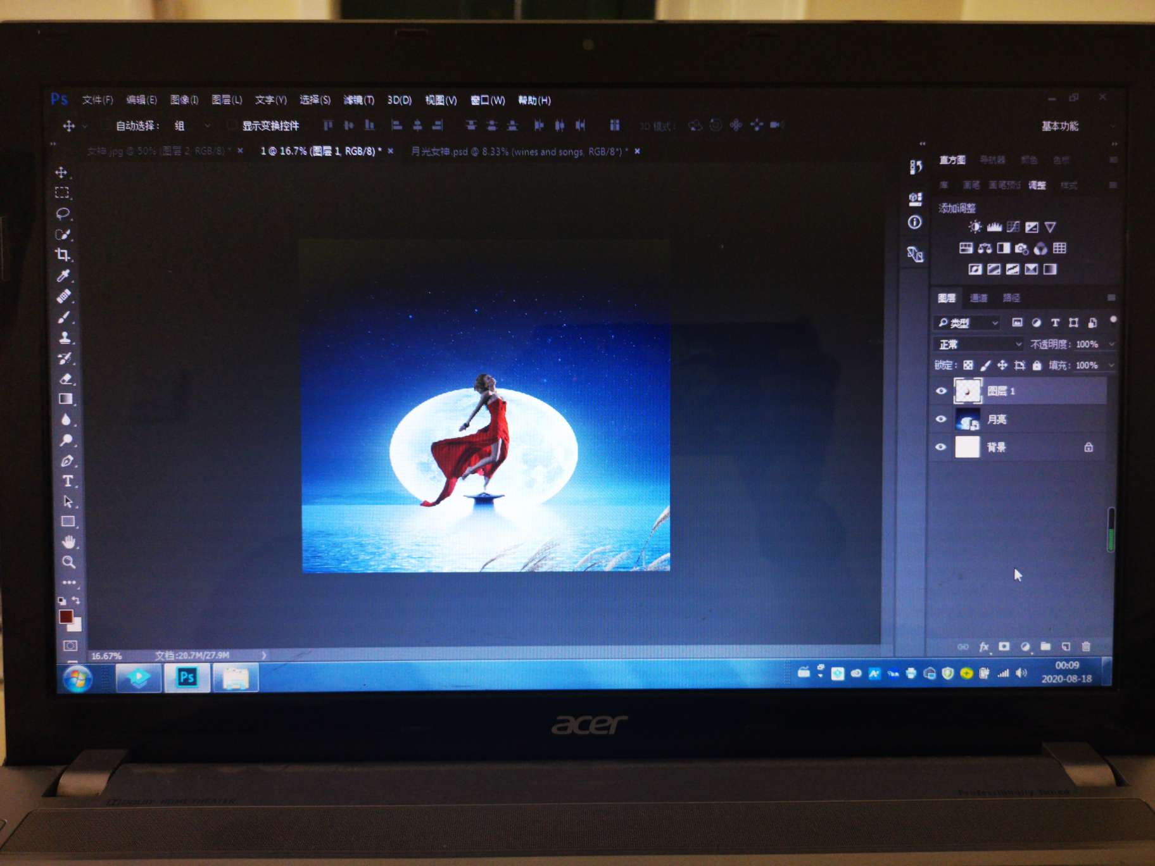Click the delete layer trash icon

pyautogui.click(x=1086, y=646)
